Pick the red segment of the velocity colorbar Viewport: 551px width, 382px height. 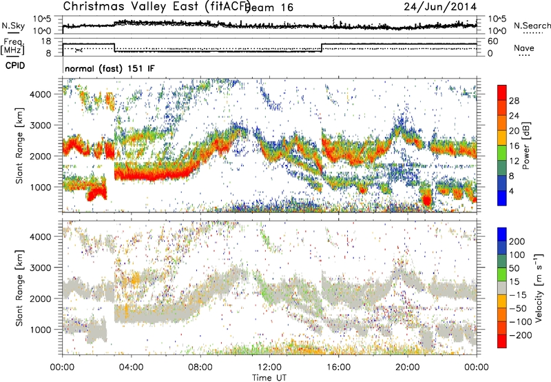[x=502, y=341]
